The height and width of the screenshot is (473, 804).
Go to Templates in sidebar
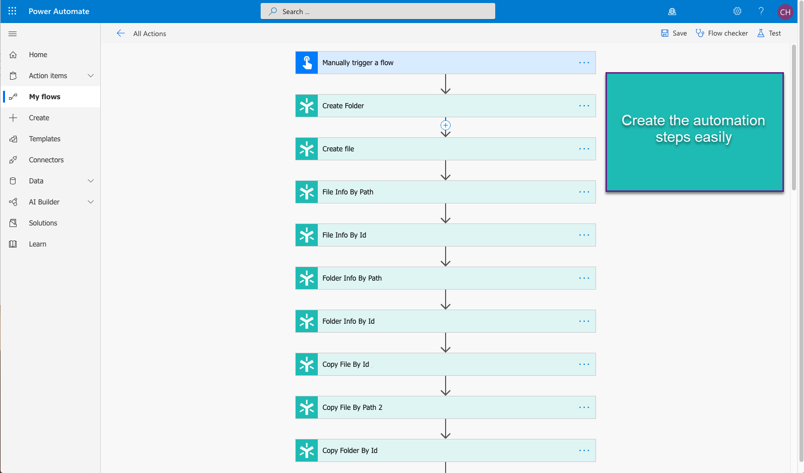[x=45, y=139]
